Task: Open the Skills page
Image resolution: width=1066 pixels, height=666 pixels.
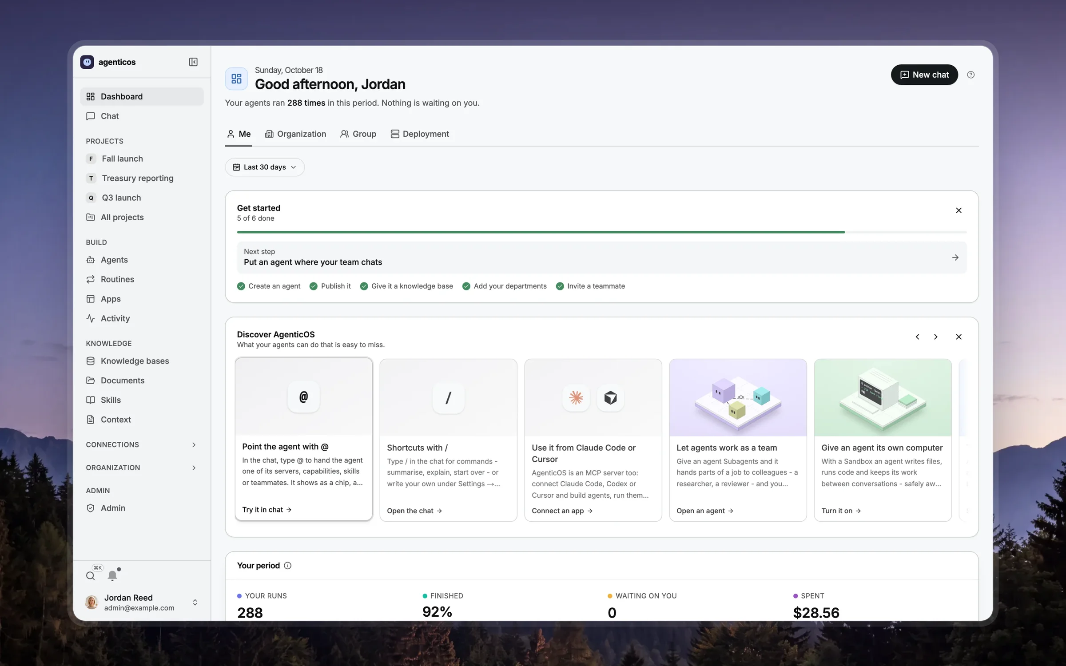Action: tap(142, 400)
